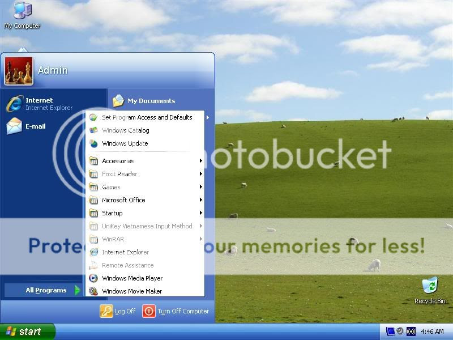Expand the WinRAR submenu arrow

201,239
